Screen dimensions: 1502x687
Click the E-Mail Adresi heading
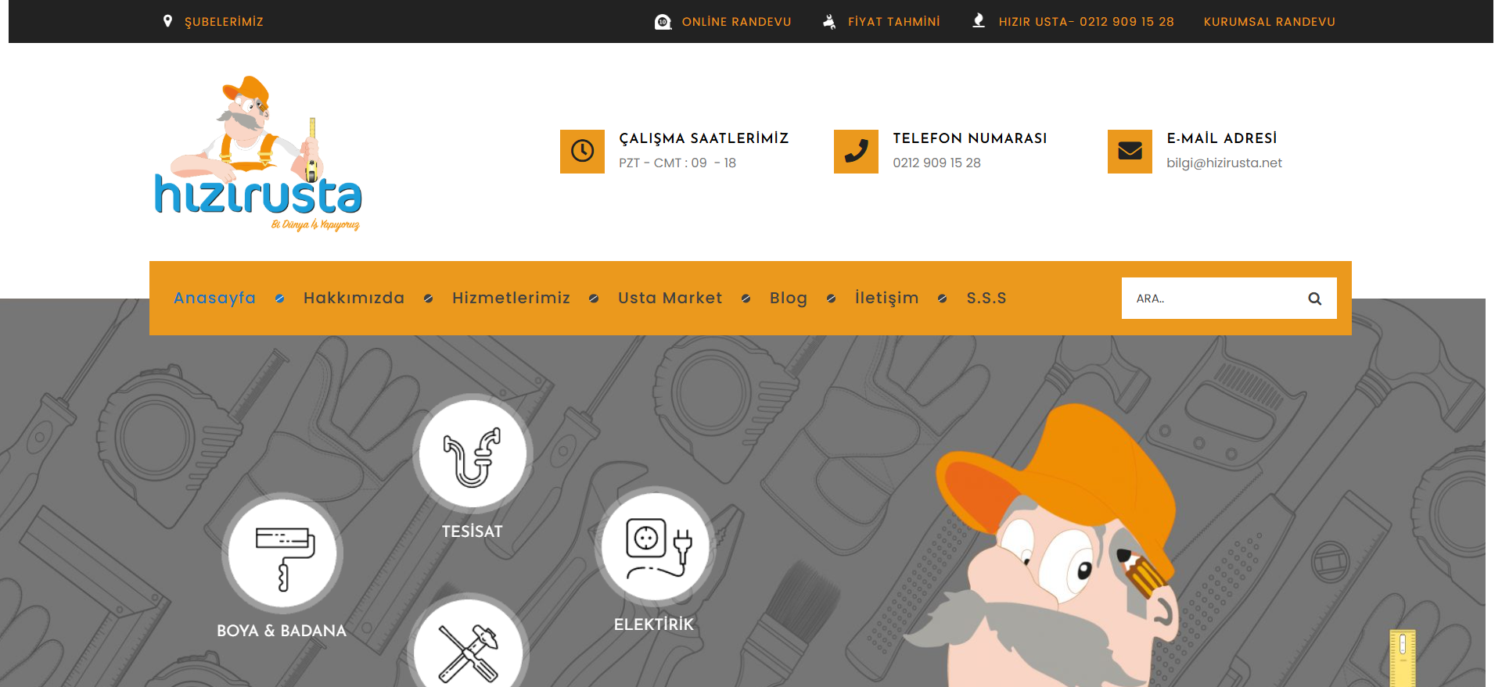(x=1222, y=138)
